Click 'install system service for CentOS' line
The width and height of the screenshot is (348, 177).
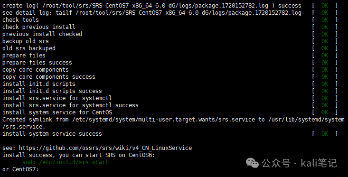(57, 112)
